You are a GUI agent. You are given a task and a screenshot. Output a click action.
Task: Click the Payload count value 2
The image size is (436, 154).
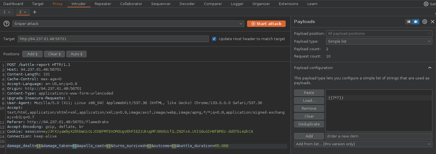(x=327, y=49)
